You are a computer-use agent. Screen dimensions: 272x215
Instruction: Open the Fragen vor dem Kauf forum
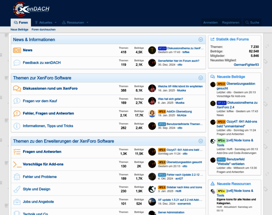40,101
